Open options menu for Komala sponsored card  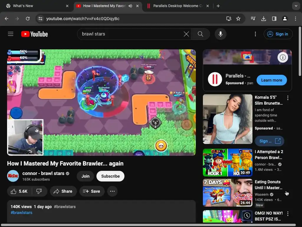click(288, 98)
